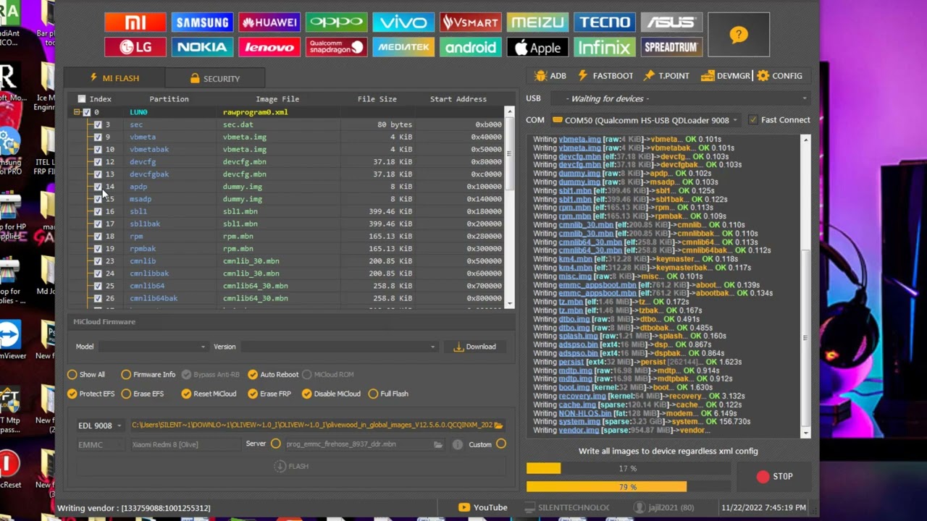This screenshot has height=521, width=927.
Task: Select the Samsung brand tile
Action: tap(202, 22)
